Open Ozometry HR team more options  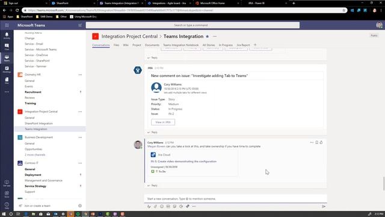coord(80,75)
